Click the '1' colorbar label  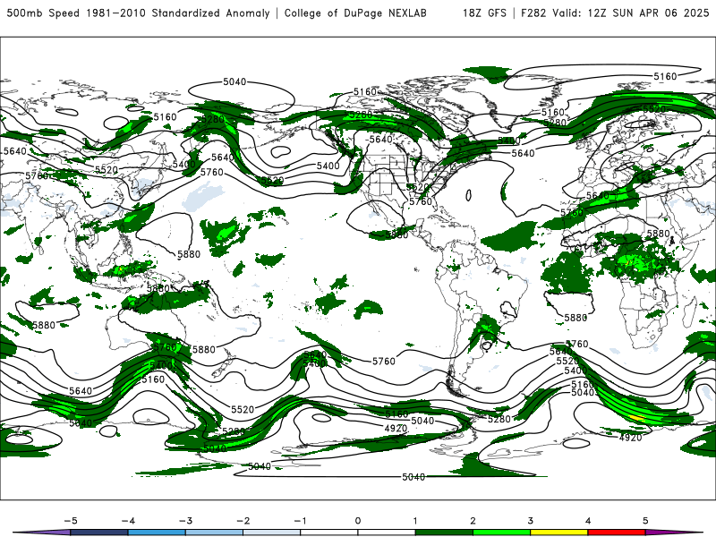[x=415, y=521]
